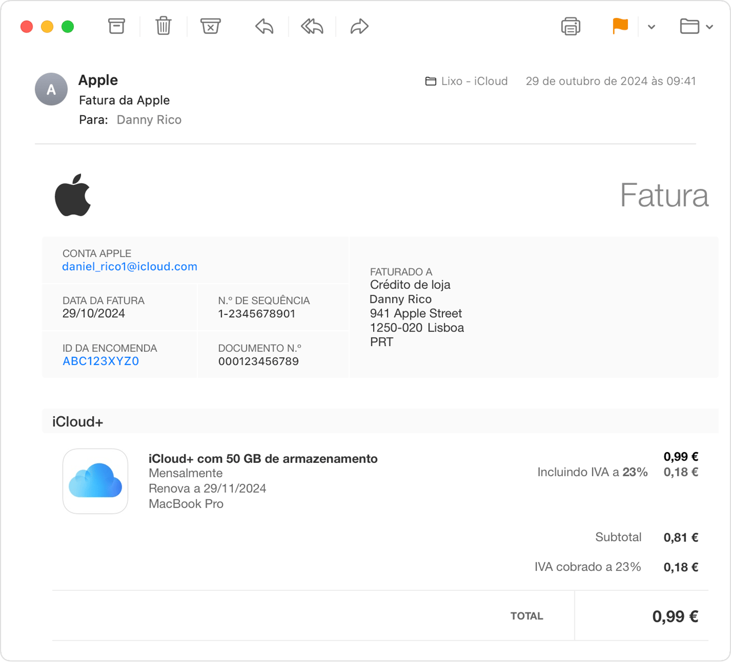Click the Mensalmente billing period text
The image size is (731, 662).
[186, 473]
